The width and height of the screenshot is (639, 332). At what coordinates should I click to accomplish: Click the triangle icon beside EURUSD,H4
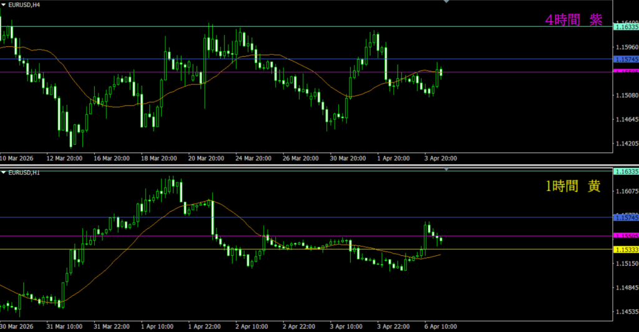click(4, 6)
